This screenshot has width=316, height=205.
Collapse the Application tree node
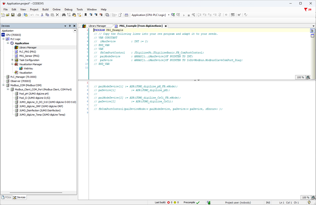pos(8,43)
